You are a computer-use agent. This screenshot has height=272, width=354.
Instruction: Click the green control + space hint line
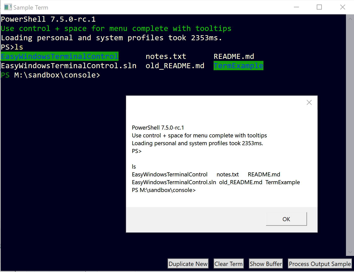pyautogui.click(x=116, y=28)
